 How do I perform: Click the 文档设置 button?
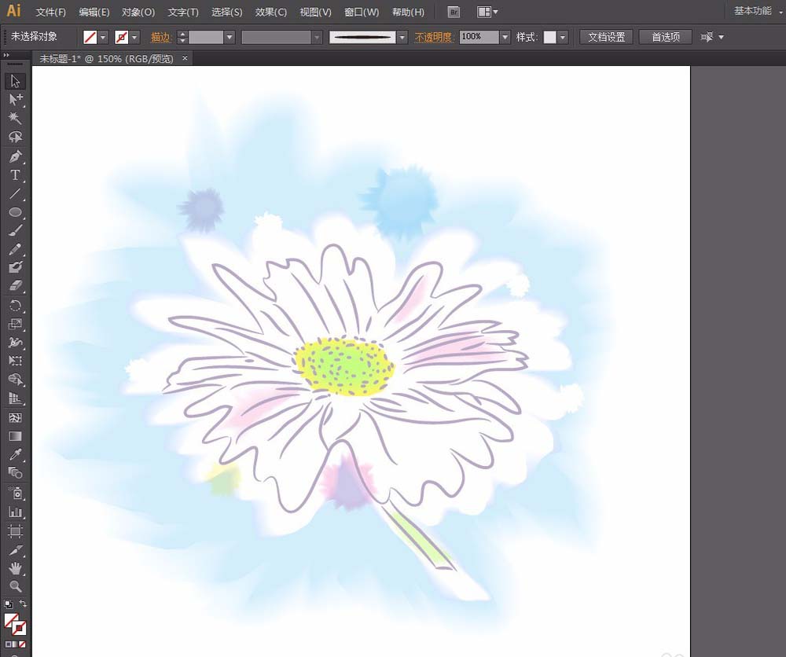tap(606, 37)
